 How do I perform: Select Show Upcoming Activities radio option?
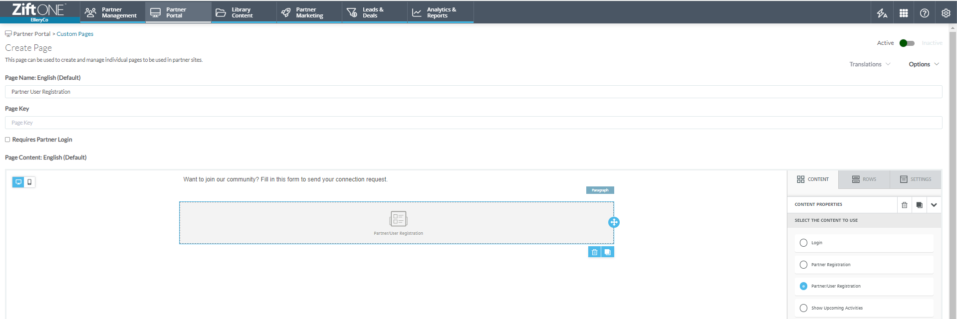pyautogui.click(x=803, y=308)
